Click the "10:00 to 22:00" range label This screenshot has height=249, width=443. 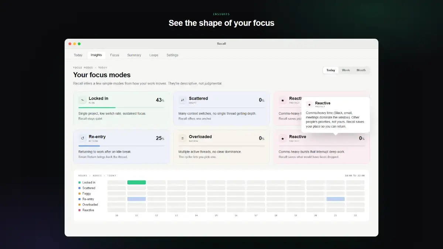(x=355, y=176)
